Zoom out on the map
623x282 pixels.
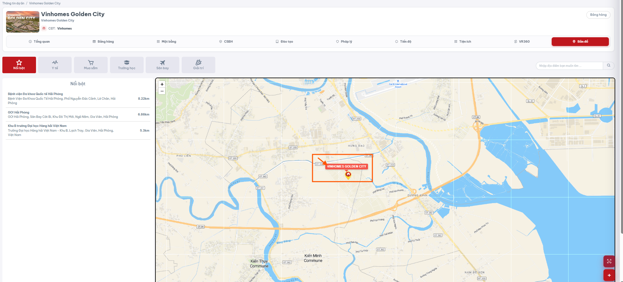[x=162, y=91]
